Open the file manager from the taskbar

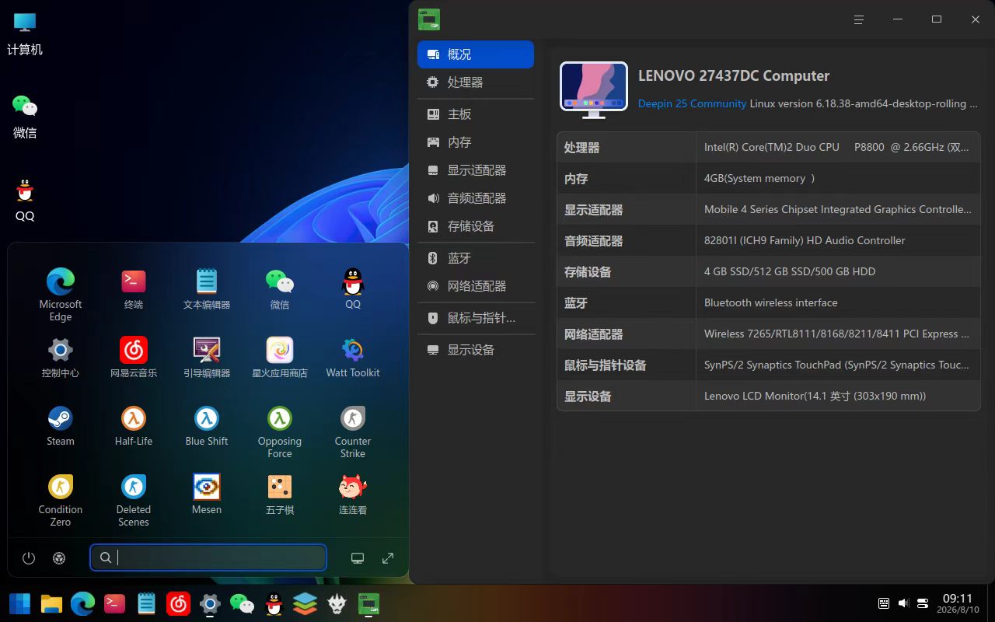click(51, 603)
